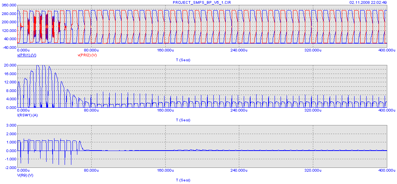Screen dimensions: 397x184
Task: Select the red v(PRI2) (V) trace label
Action: (87, 55)
